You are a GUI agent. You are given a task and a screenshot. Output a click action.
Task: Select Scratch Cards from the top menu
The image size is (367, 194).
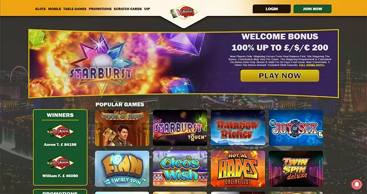[128, 9]
